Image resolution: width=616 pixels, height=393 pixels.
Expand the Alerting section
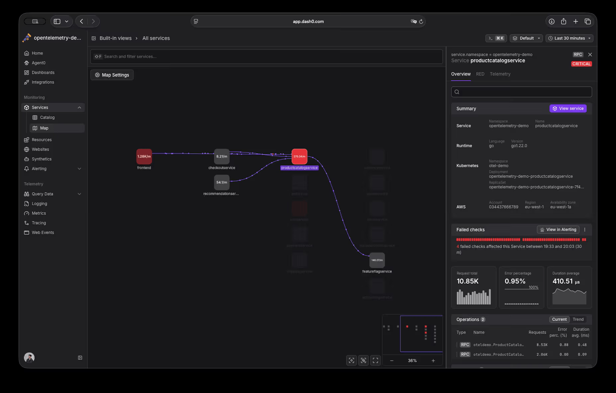tap(79, 169)
